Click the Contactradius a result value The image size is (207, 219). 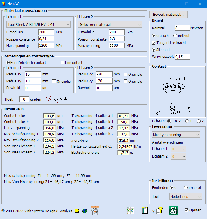click(x=50, y=116)
